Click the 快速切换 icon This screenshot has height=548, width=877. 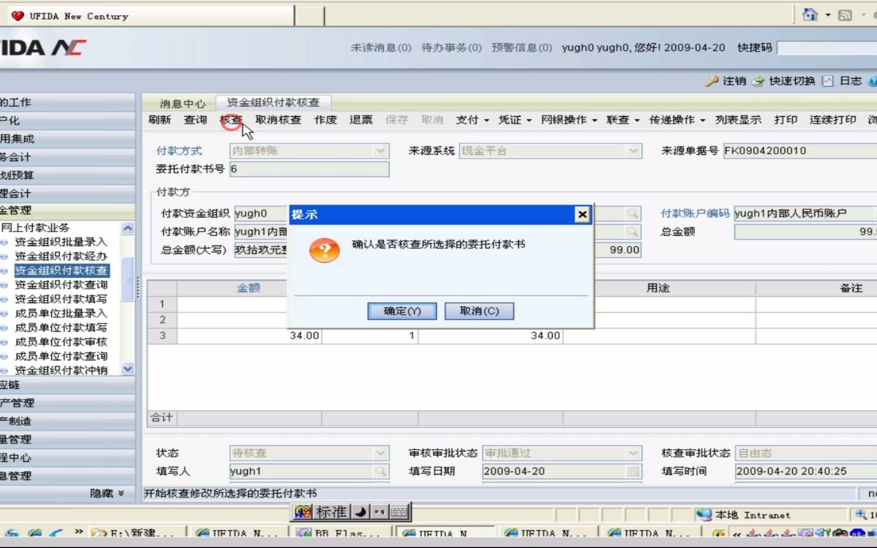[758, 81]
